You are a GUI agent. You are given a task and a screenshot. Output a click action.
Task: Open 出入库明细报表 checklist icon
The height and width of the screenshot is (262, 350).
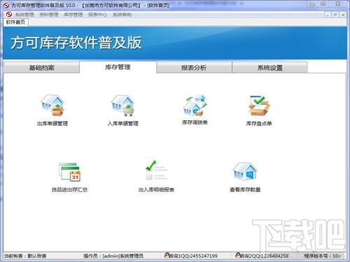point(156,170)
